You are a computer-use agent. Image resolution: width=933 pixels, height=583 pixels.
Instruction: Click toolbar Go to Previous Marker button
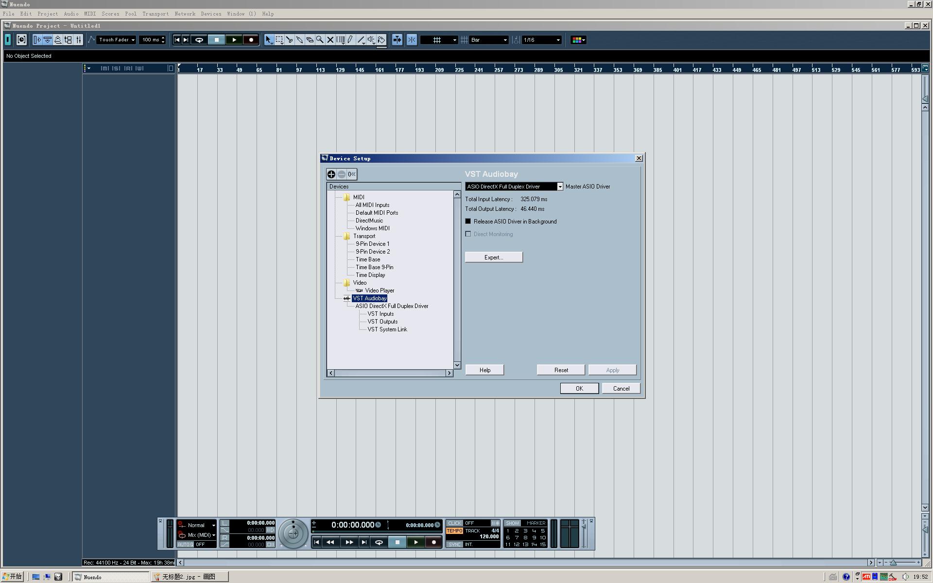tap(177, 40)
